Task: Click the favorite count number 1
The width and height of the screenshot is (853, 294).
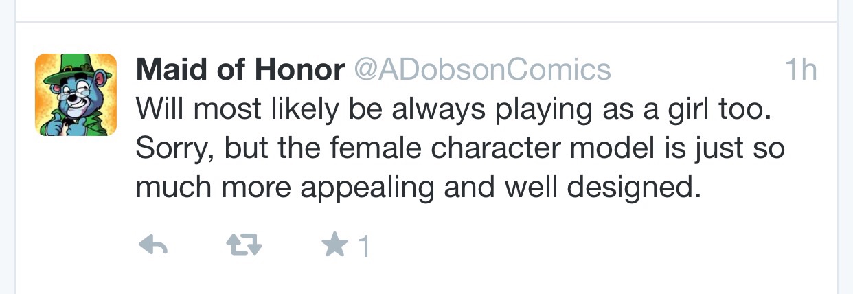Action: (x=364, y=247)
